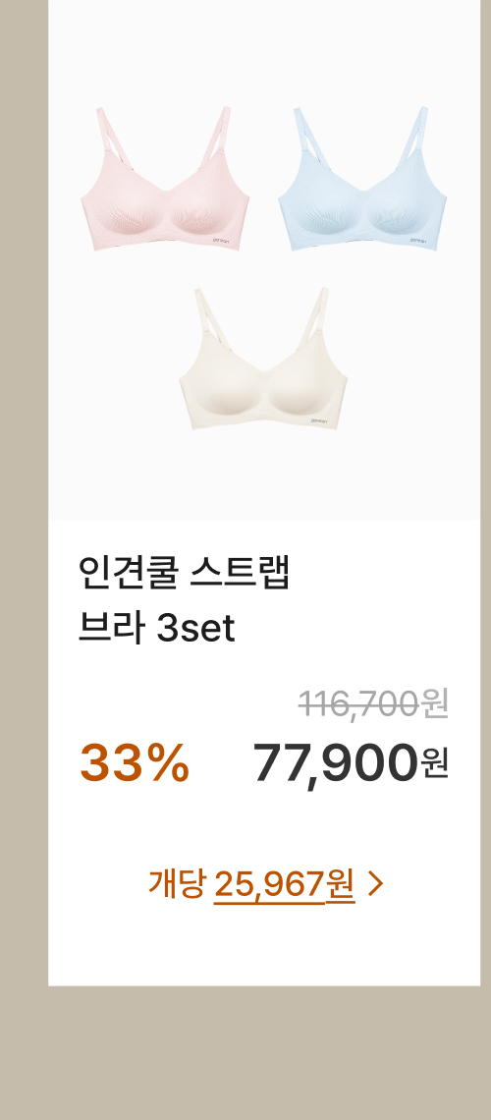The image size is (491, 1120).
Task: Click the light blue bra product image
Action: 362,179
